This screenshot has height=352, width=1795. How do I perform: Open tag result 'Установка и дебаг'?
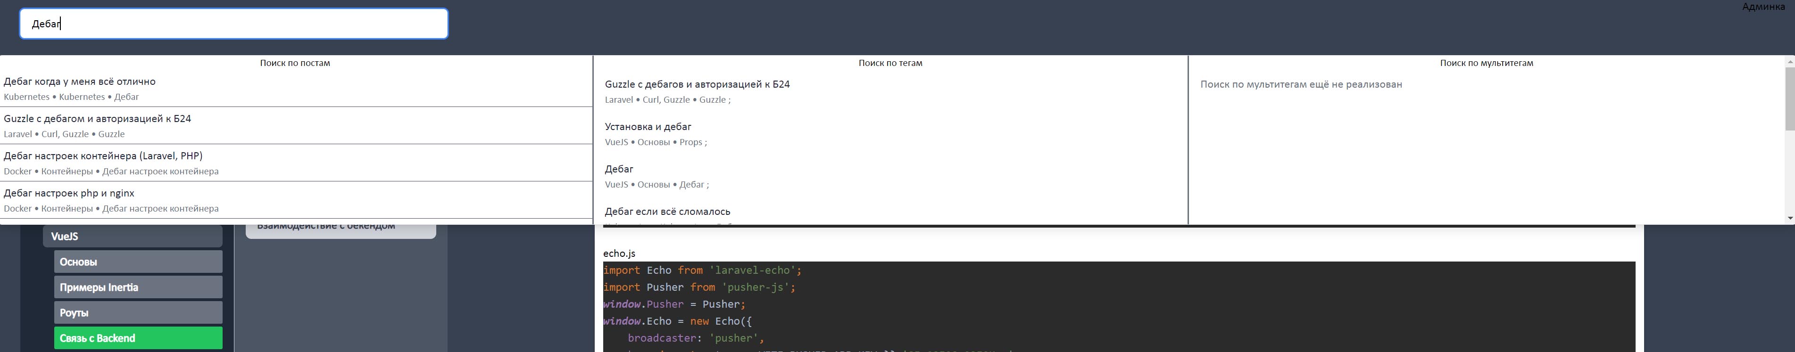coord(648,127)
